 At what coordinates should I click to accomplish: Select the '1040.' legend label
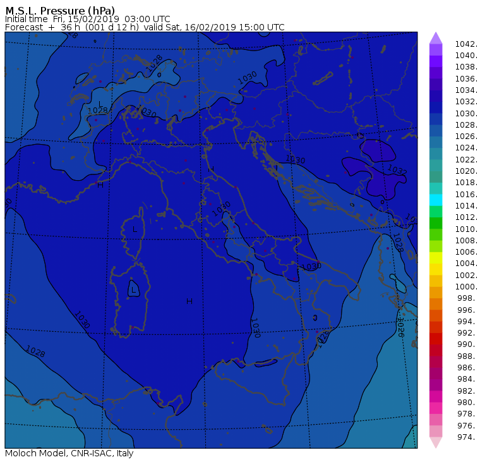point(466,56)
